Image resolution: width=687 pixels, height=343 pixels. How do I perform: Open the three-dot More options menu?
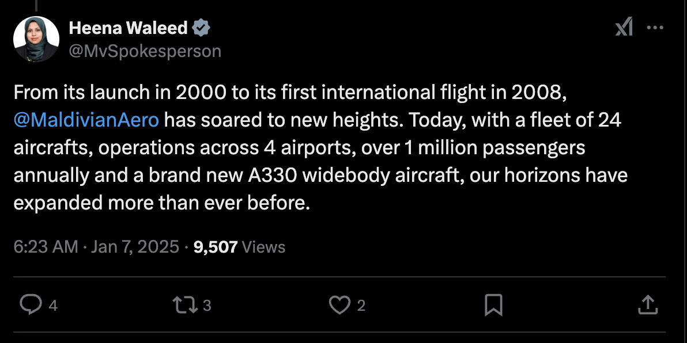655,27
